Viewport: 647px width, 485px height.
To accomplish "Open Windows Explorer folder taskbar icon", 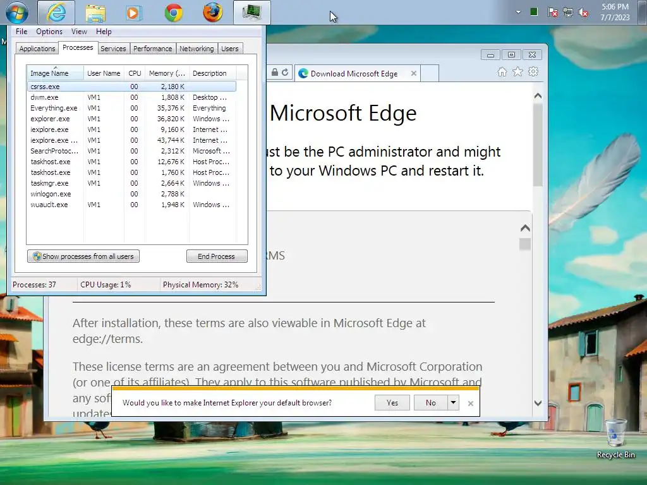I will (95, 13).
